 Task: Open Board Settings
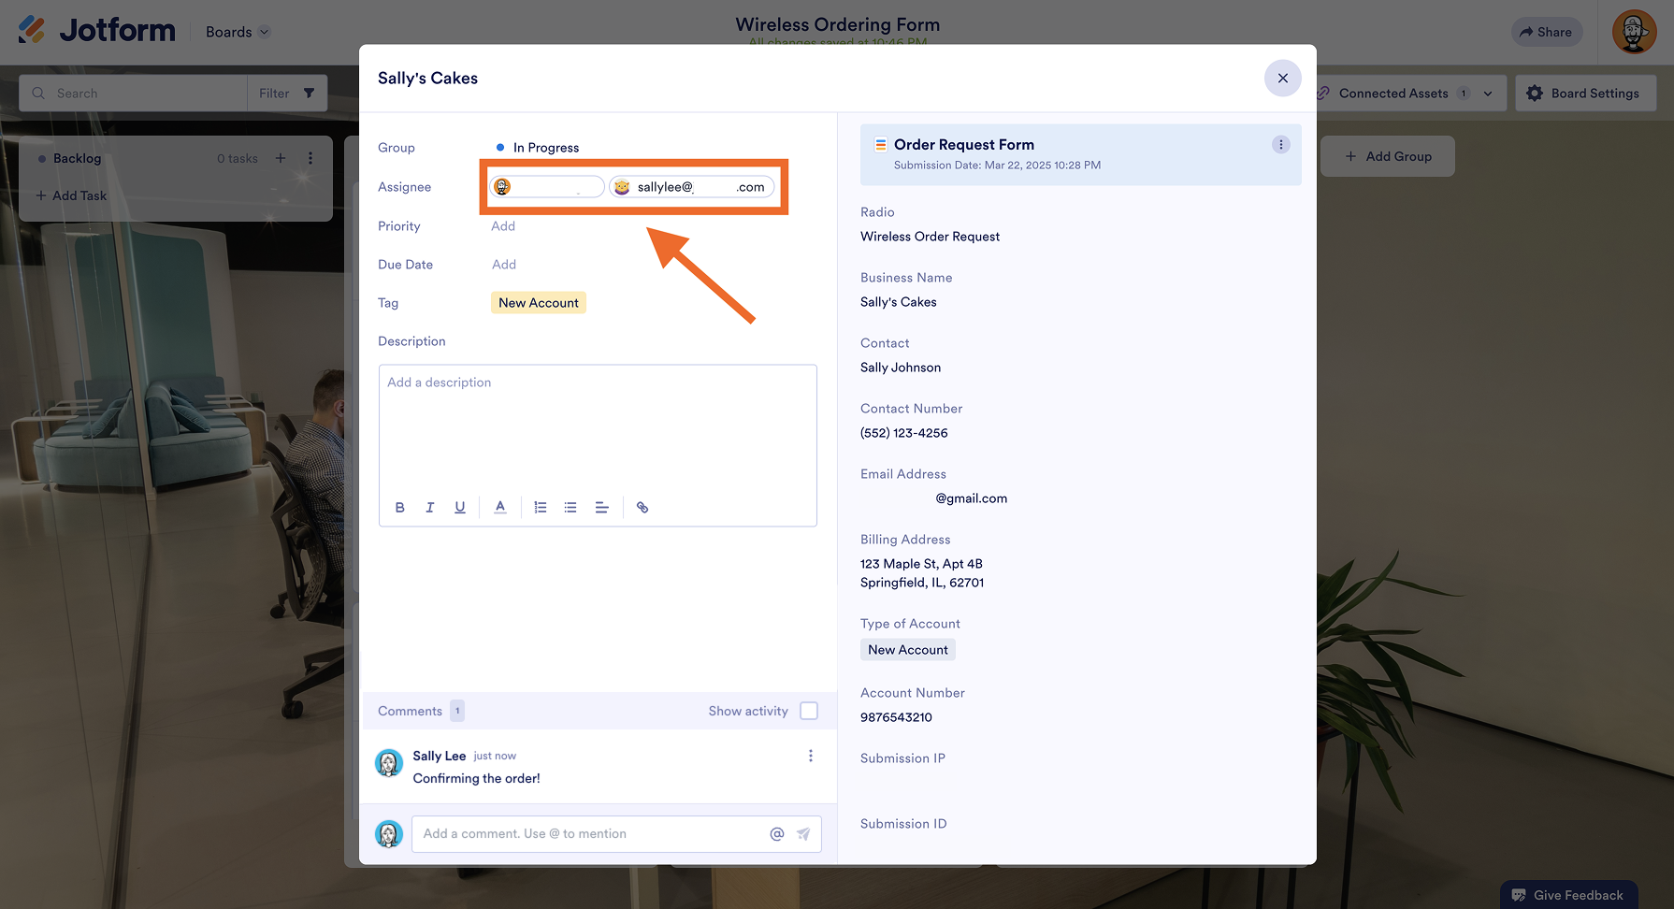1585,94
